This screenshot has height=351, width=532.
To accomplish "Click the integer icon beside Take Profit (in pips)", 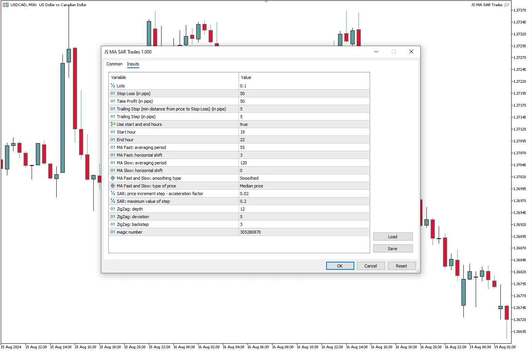I will coord(113,101).
